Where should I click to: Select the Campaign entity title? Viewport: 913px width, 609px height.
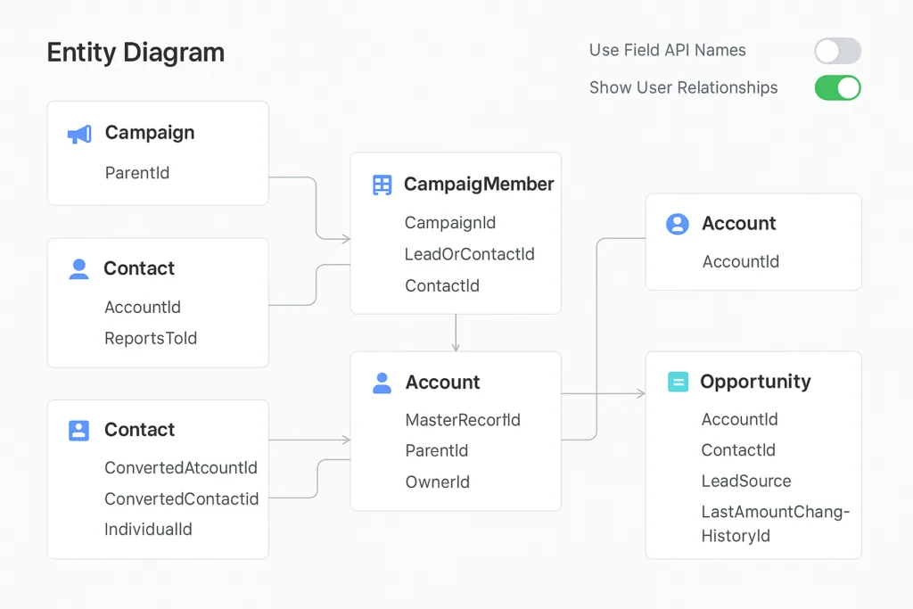point(150,133)
